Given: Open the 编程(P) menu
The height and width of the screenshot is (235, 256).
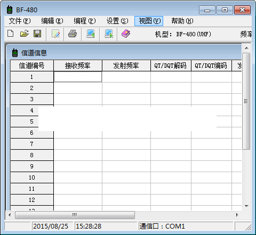Looking at the screenshot, I should 85,21.
